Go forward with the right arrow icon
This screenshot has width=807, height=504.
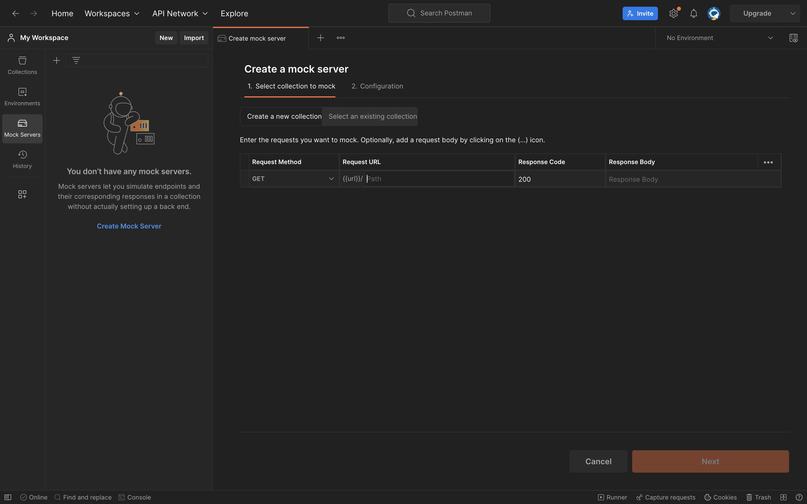pyautogui.click(x=33, y=13)
